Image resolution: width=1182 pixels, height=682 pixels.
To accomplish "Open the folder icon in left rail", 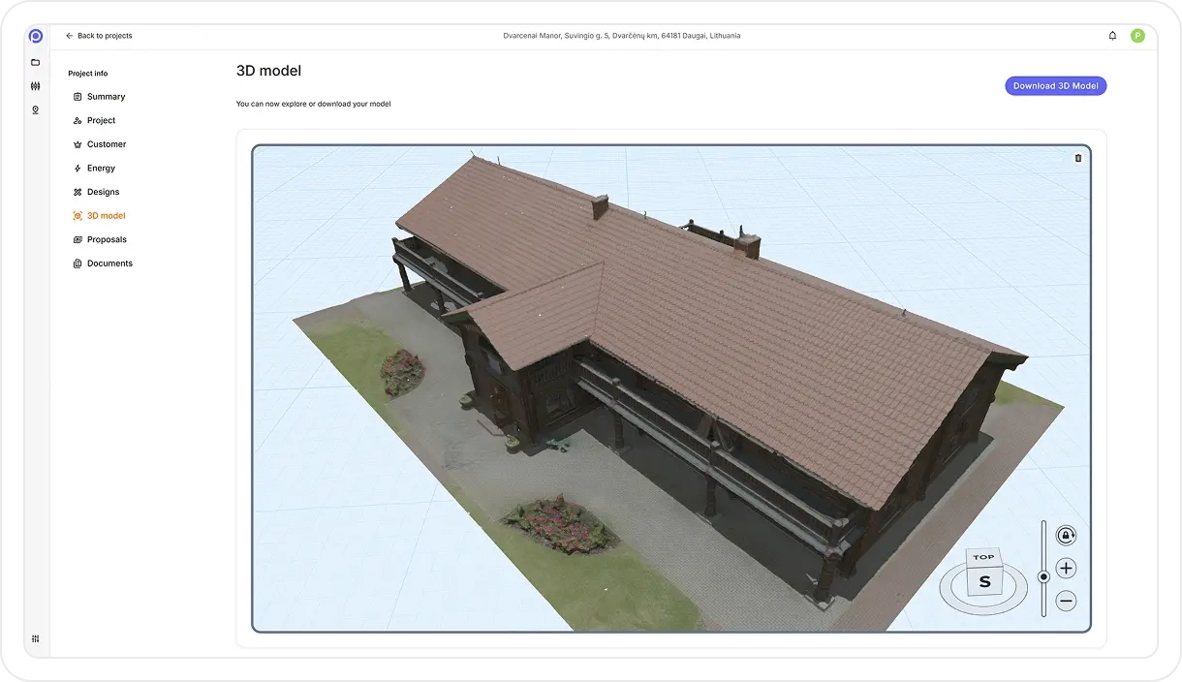I will 36,62.
